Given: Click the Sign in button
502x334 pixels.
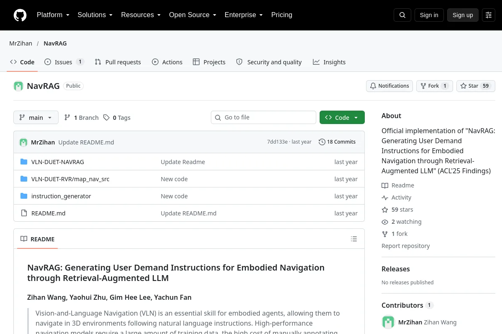Looking at the screenshot, I should tap(429, 15).
